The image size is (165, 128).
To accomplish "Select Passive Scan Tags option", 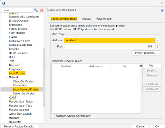I will (20, 106).
